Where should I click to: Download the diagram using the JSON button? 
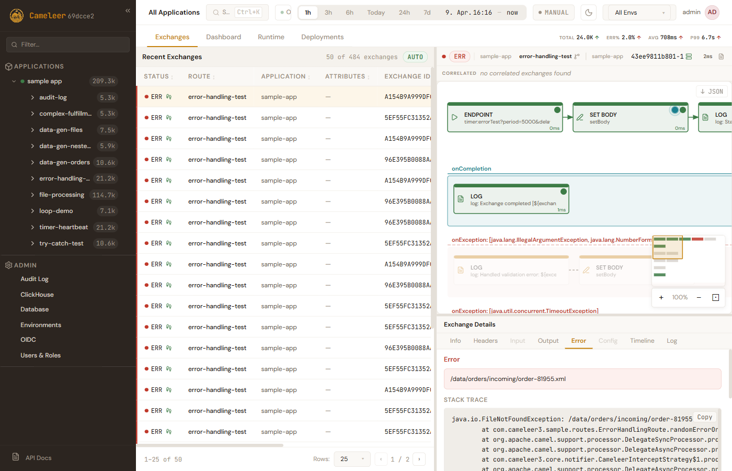tap(712, 91)
